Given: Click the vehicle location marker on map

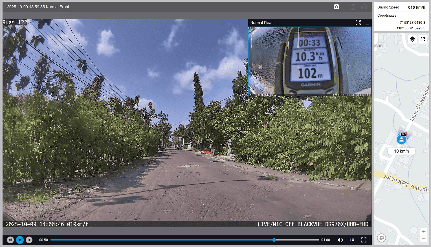Looking at the screenshot, I should [401, 139].
